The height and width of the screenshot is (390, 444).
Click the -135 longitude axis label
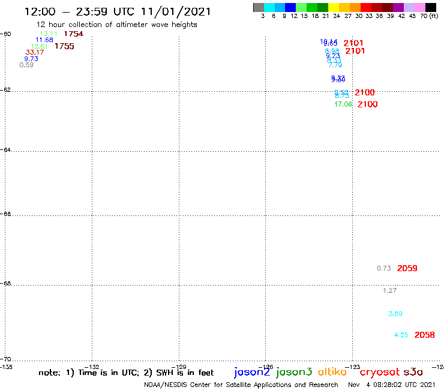6,367
